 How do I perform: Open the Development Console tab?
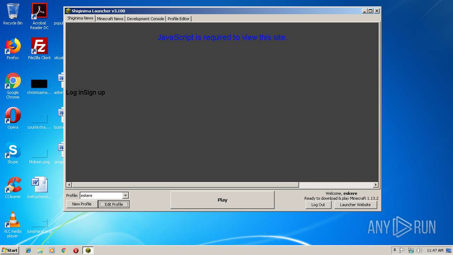(x=145, y=19)
